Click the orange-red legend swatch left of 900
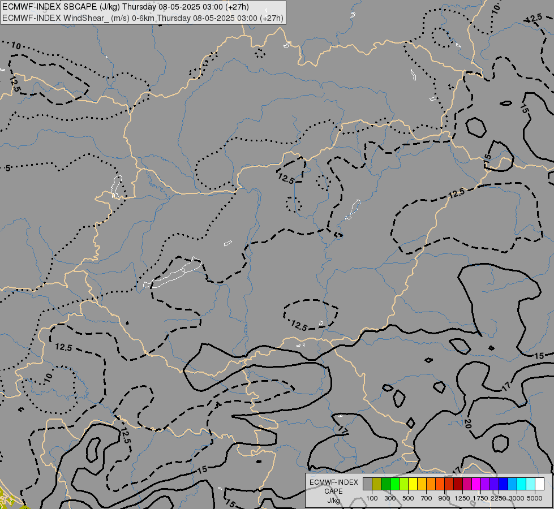554x509 pixels. click(440, 484)
